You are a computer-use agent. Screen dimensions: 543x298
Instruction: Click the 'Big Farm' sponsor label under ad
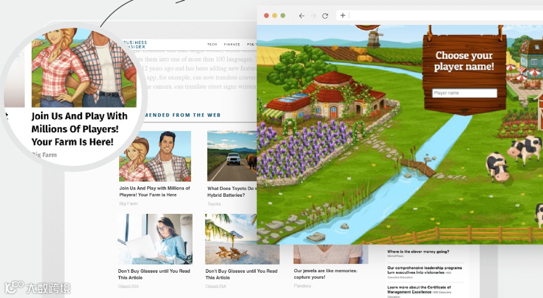(x=128, y=204)
